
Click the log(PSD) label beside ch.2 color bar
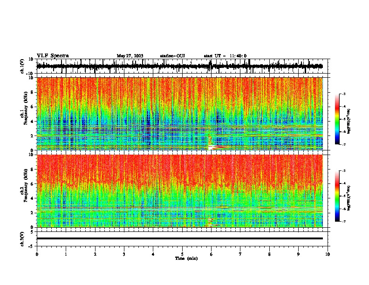pyautogui.click(x=348, y=198)
